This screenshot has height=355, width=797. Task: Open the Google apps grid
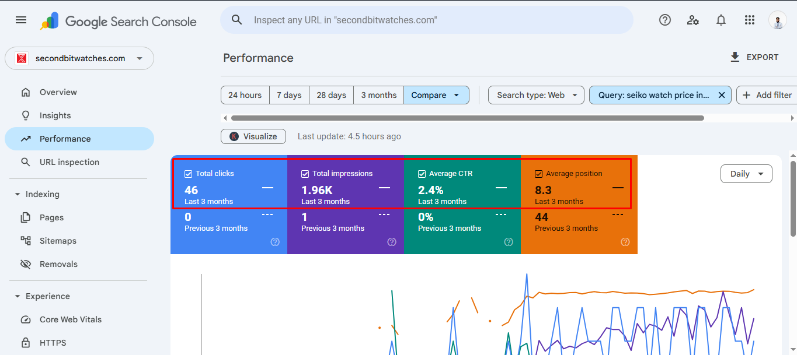click(x=750, y=20)
